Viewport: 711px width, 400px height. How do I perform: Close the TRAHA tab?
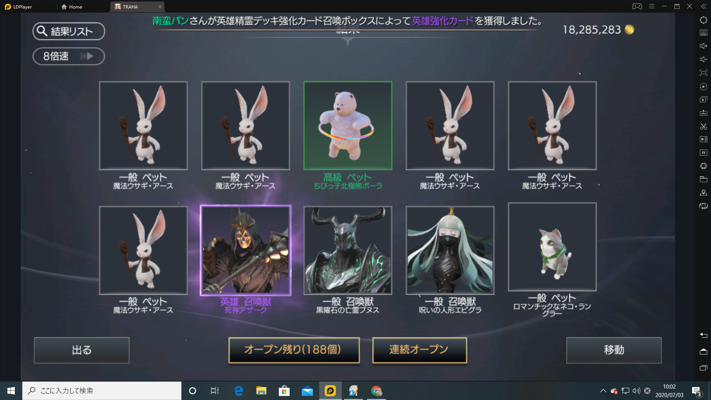click(160, 7)
